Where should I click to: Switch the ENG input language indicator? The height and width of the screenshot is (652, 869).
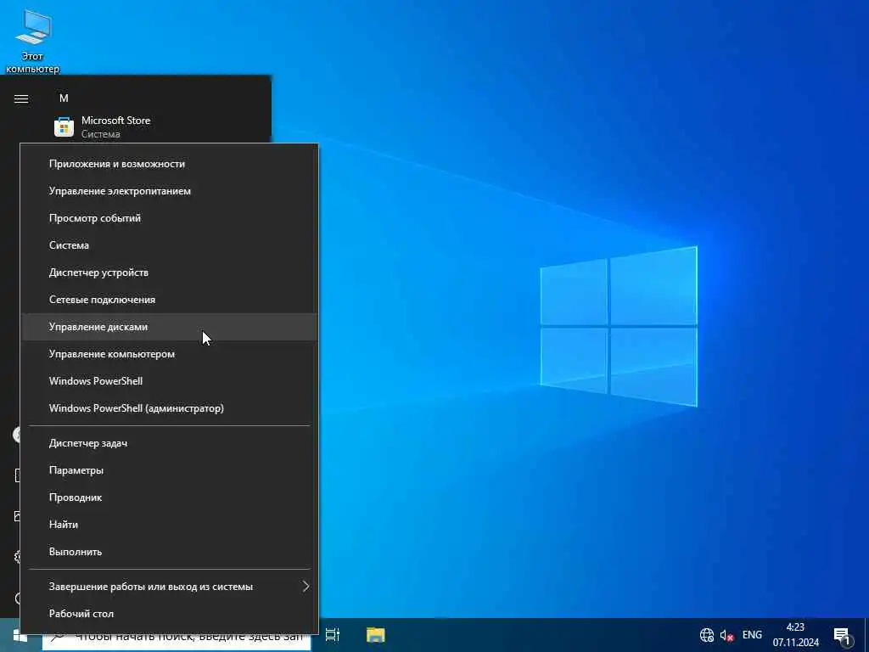[x=752, y=635]
